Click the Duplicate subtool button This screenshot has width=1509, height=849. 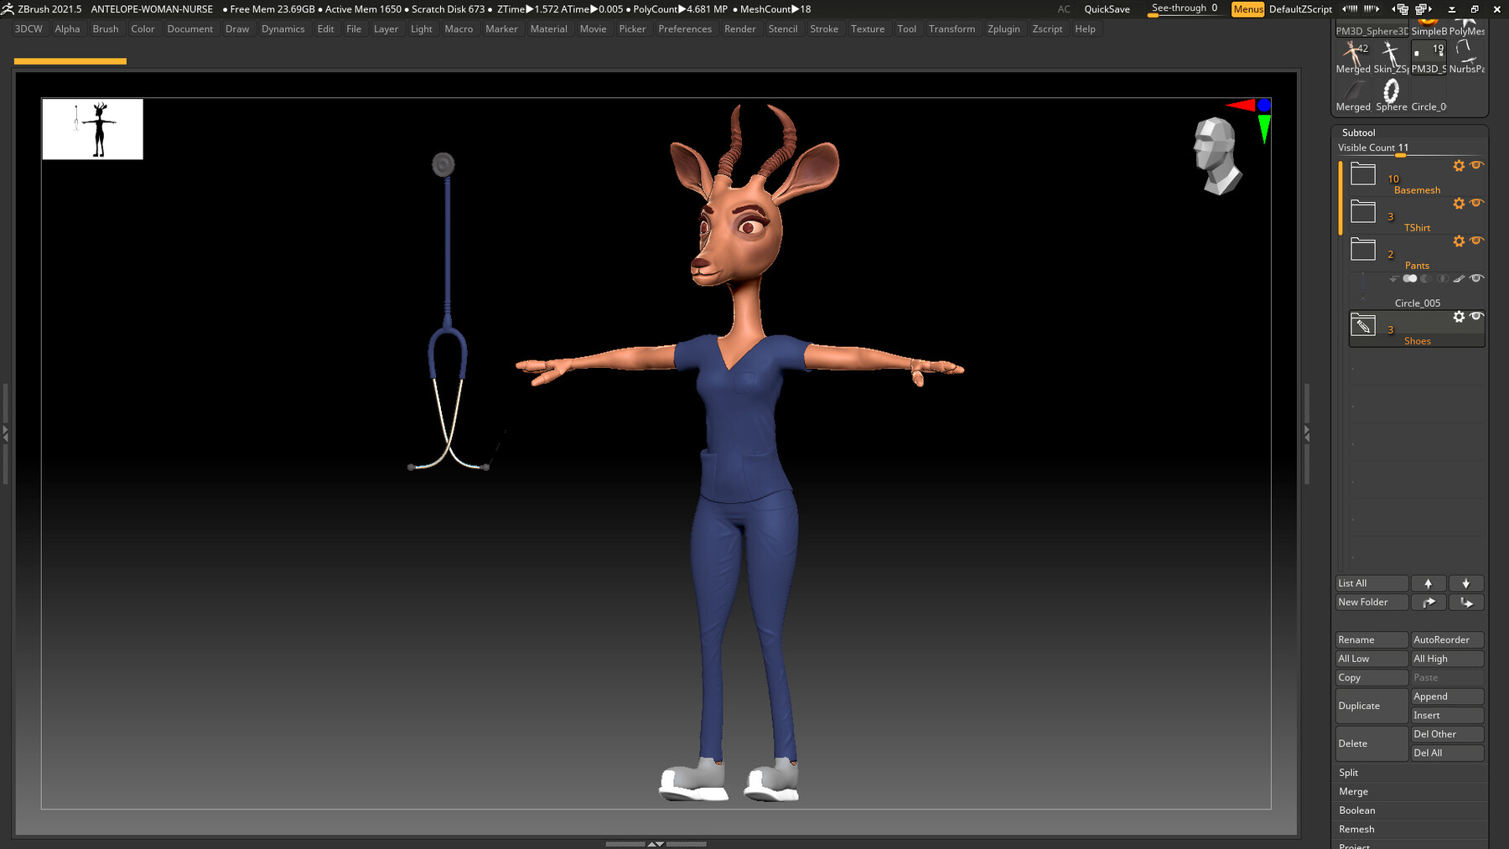click(1372, 706)
